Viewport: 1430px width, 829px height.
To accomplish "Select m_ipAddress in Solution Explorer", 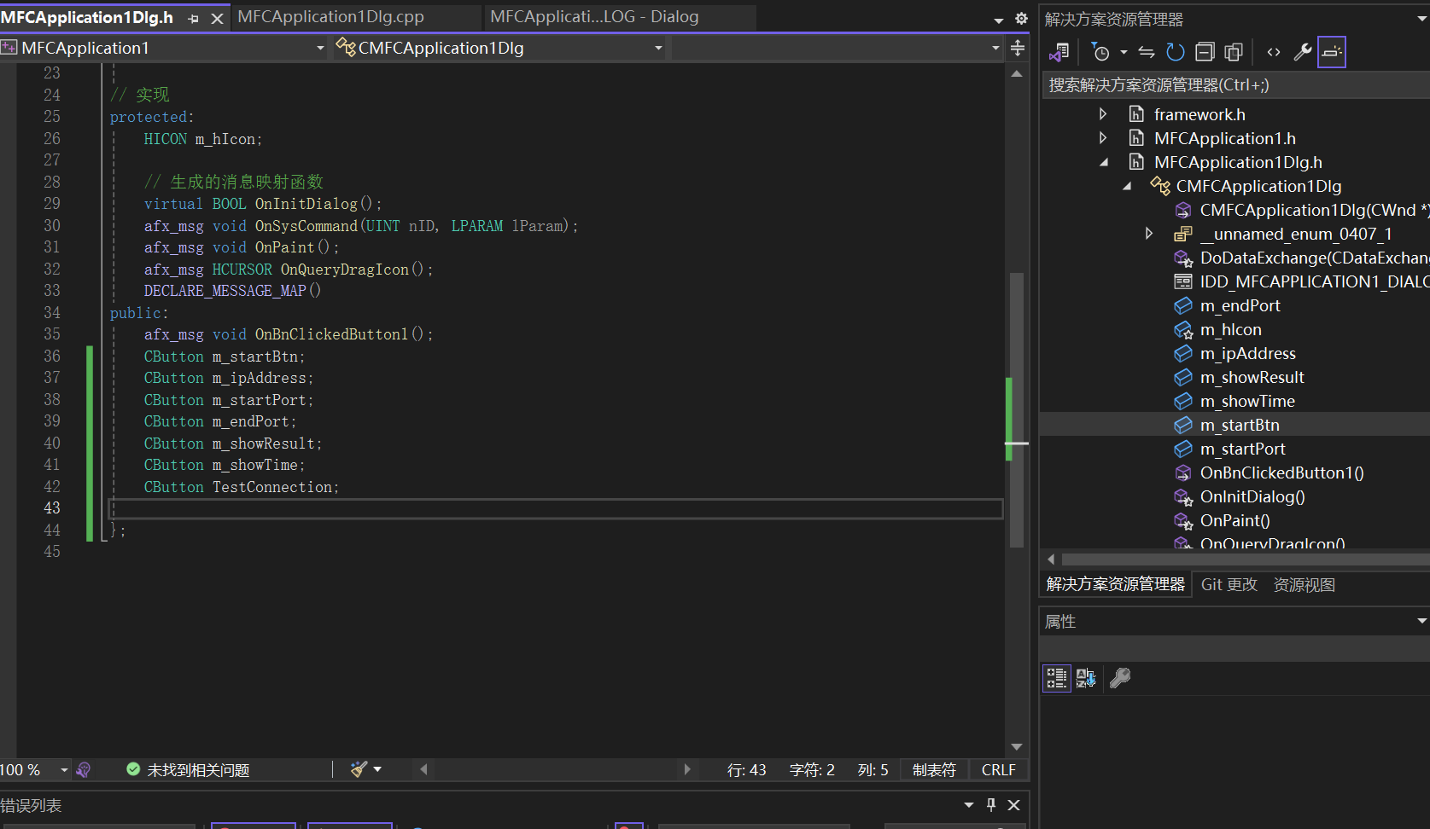I will pos(1247,353).
